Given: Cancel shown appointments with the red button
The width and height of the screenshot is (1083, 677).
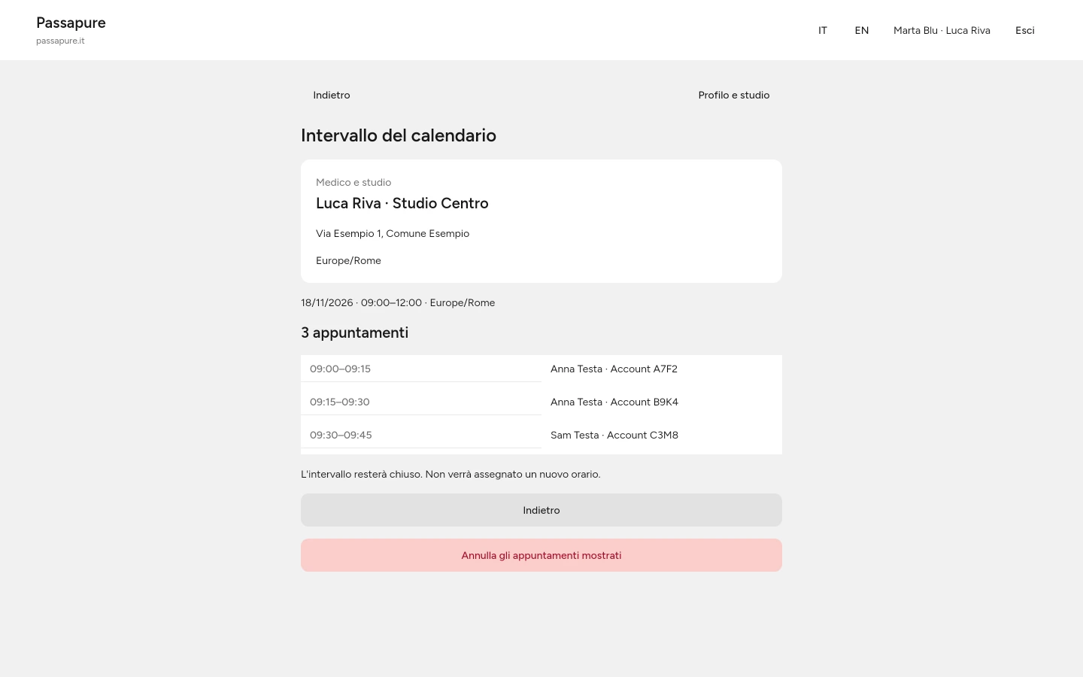Looking at the screenshot, I should point(541,555).
